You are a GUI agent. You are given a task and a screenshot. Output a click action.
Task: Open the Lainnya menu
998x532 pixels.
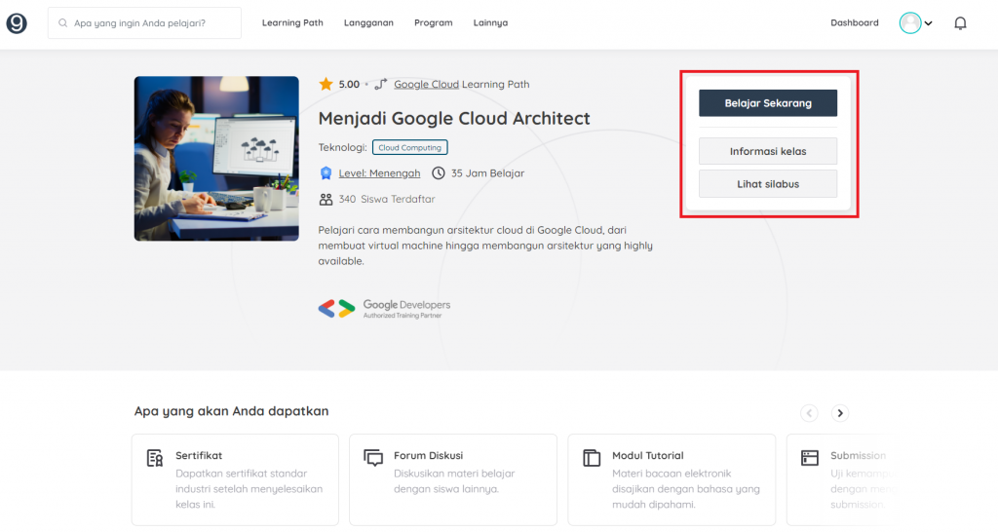coord(490,23)
